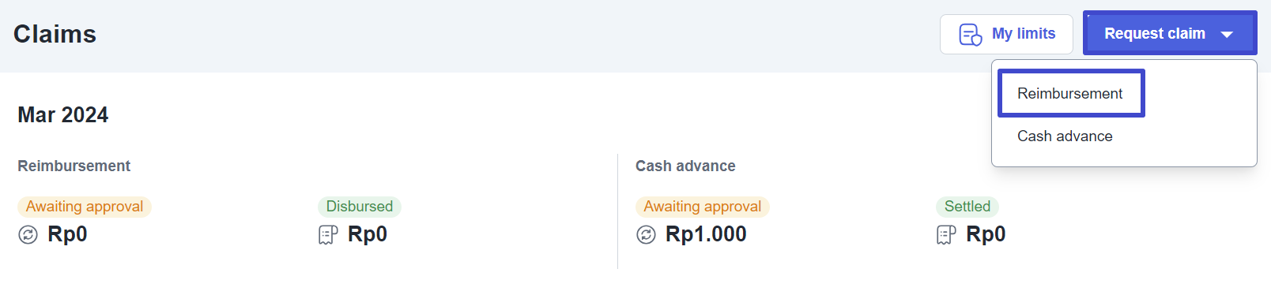Screen dimensions: 1271x295
Task: Click the Settled status badge
Action: coord(967,207)
